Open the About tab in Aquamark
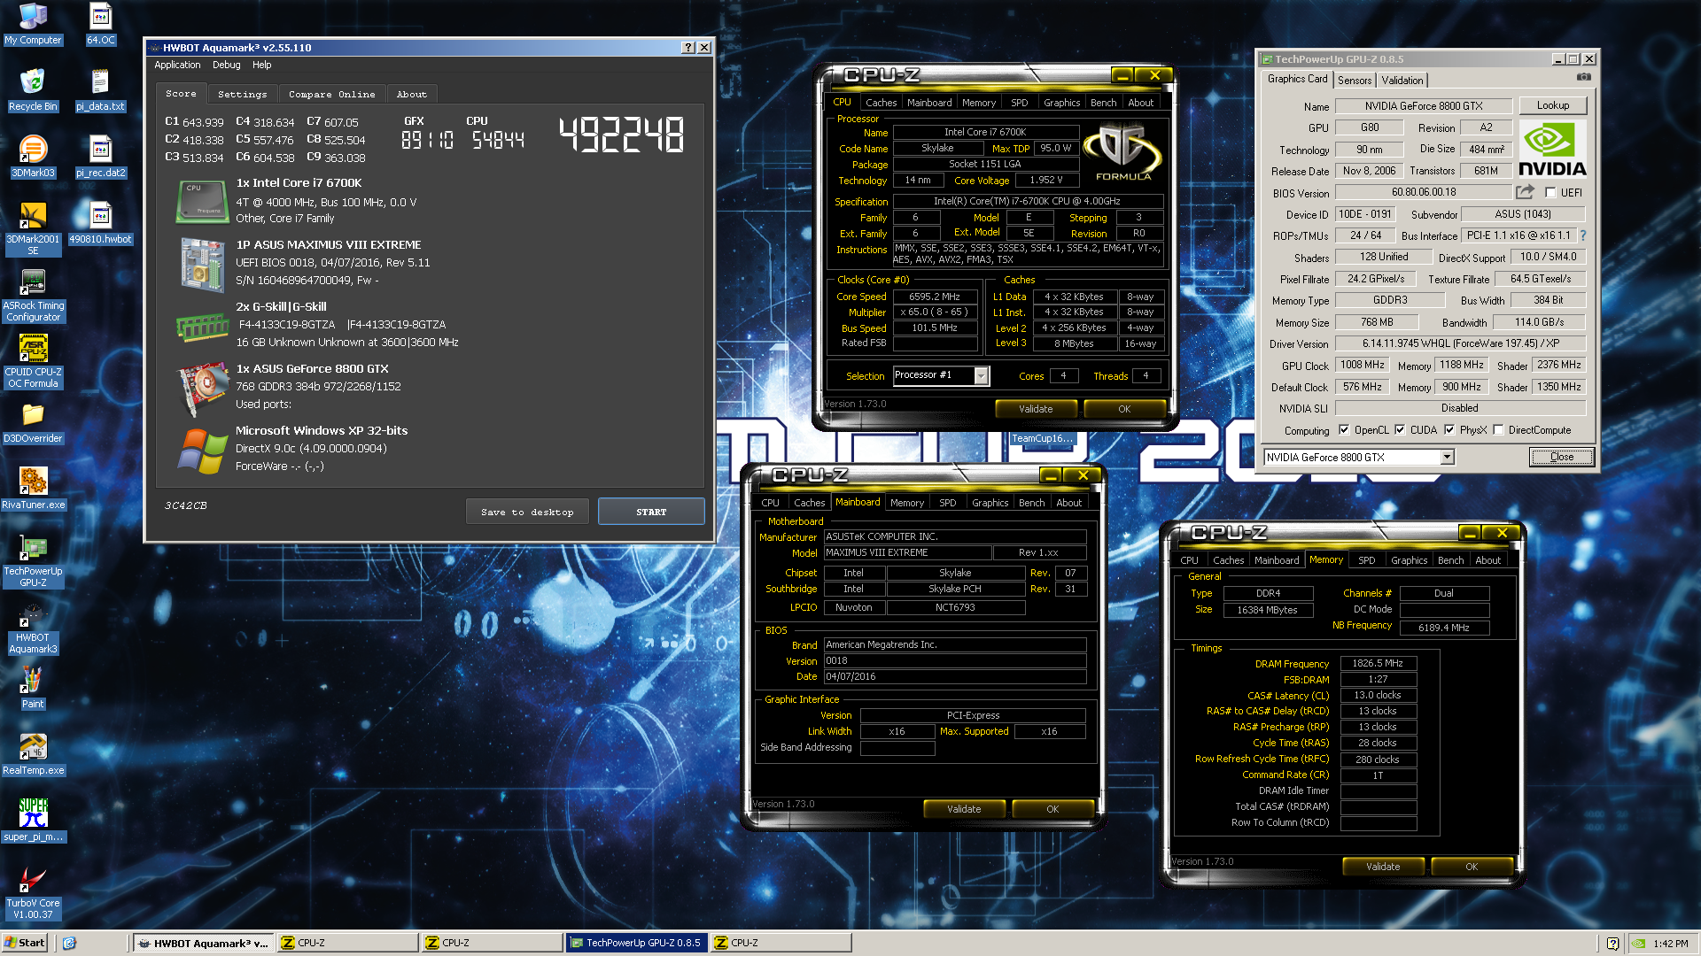This screenshot has height=956, width=1701. (411, 94)
